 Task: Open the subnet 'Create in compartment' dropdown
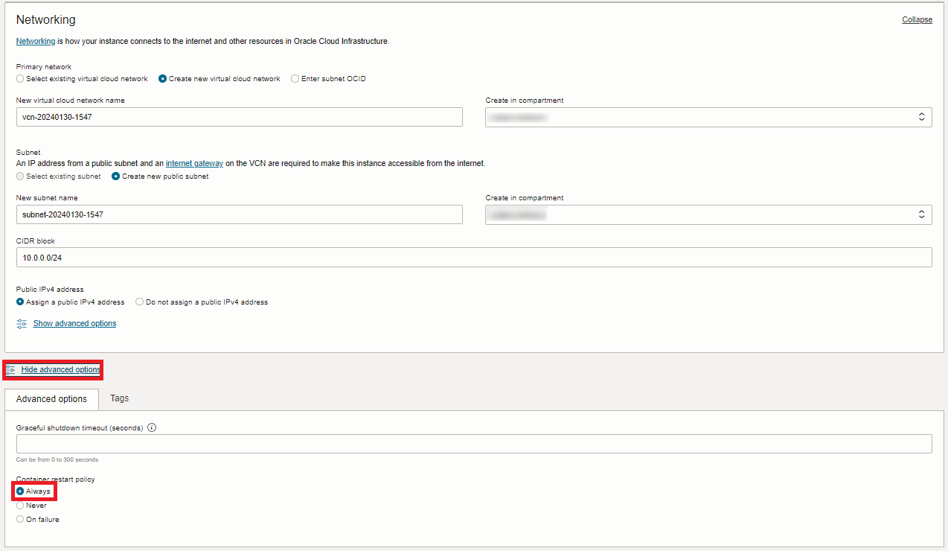pyautogui.click(x=708, y=214)
